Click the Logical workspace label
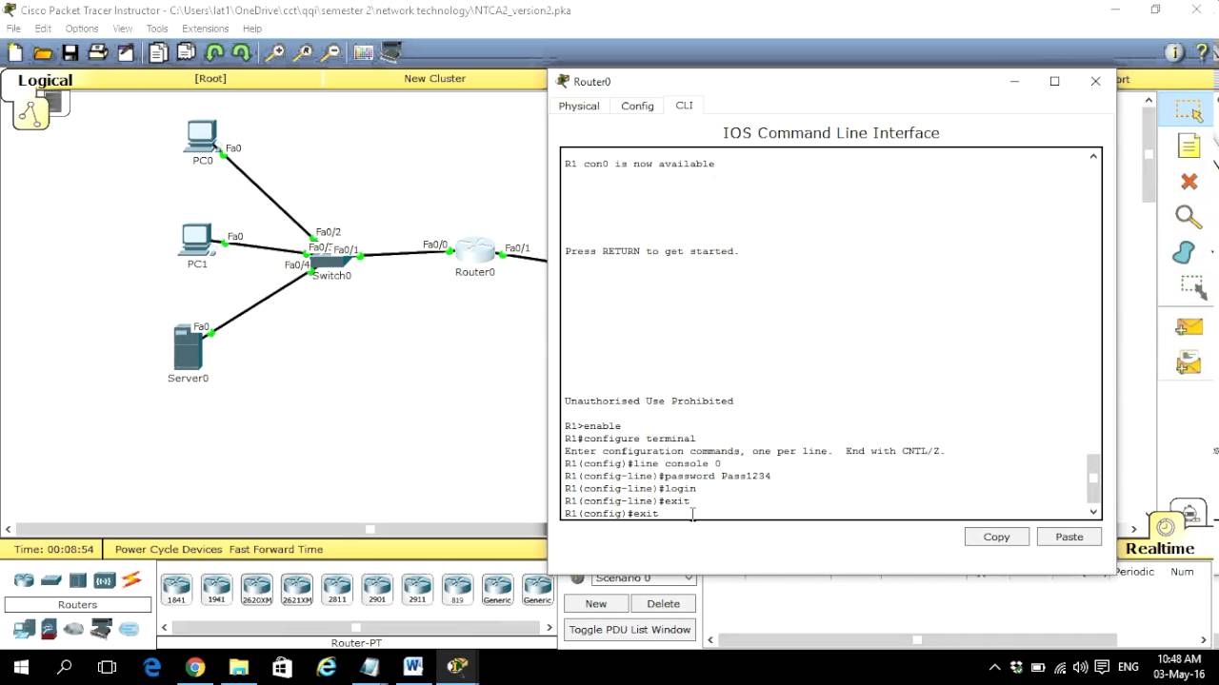Viewport: 1219px width, 685px height. pos(45,80)
